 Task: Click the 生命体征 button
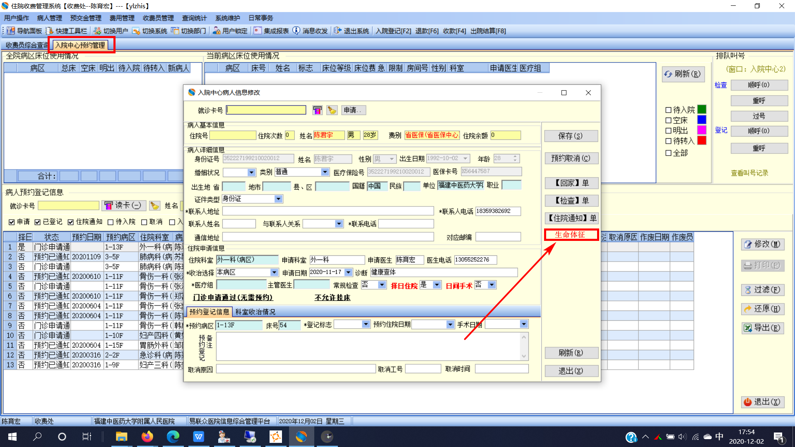[x=571, y=235]
